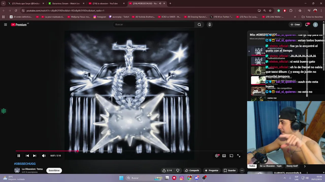Viewport: 325px width, 182px height.
Task: Open Chrome from the taskbar
Action: [x=189, y=178]
